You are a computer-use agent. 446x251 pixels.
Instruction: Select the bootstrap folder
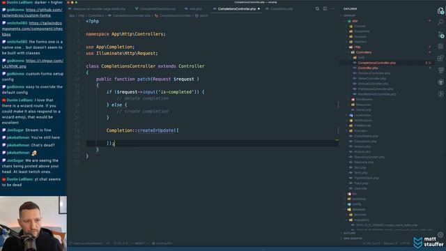coord(359,199)
